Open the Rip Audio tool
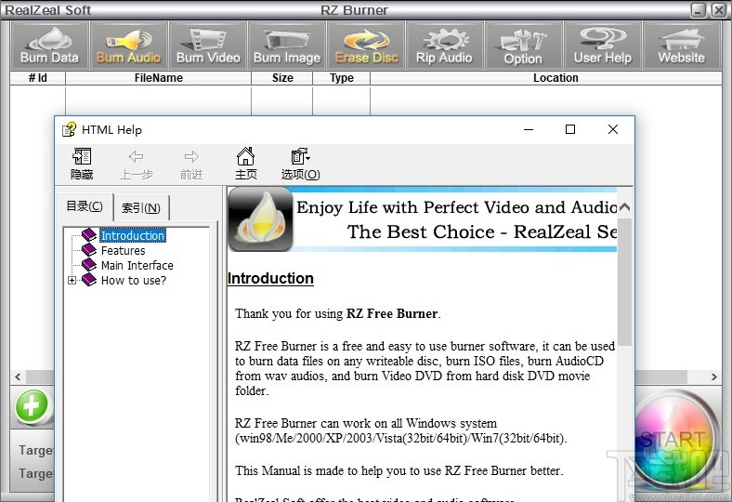732x502 pixels. tap(444, 46)
